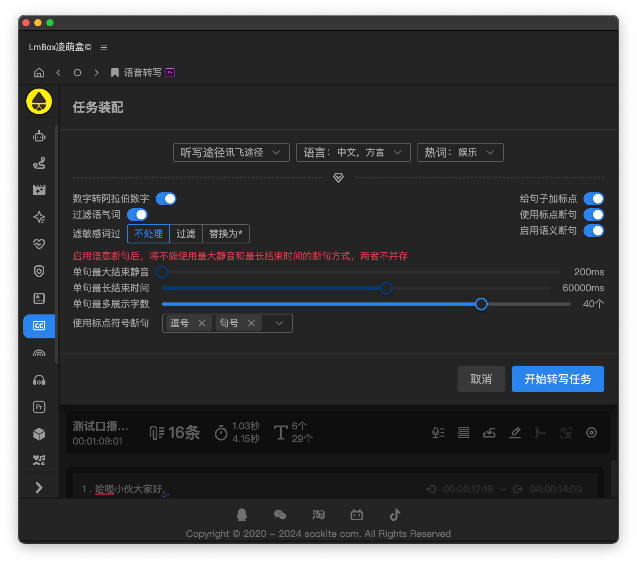Go to the home page icon
The width and height of the screenshot is (637, 565).
[x=39, y=73]
